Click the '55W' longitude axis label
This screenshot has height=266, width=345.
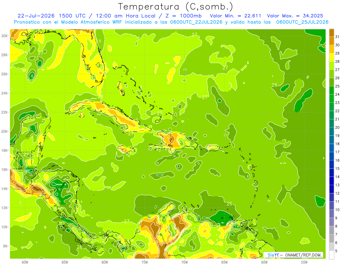[304, 262]
